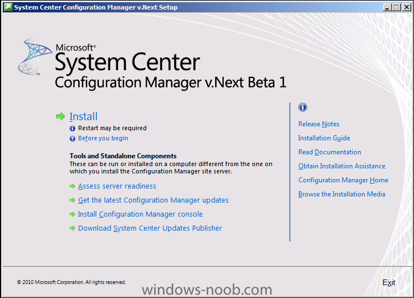Open Assess server readiness link
Image resolution: width=414 pixels, height=298 pixels.
pyautogui.click(x=117, y=186)
